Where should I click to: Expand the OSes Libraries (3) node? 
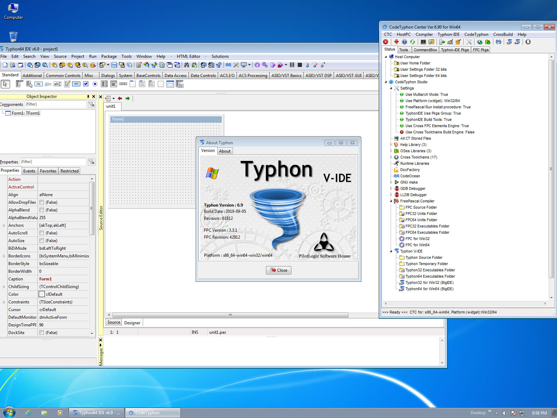click(x=391, y=151)
